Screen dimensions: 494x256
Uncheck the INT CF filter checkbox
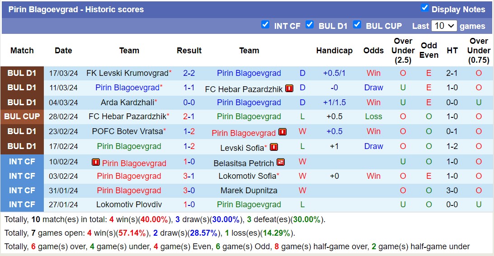pyautogui.click(x=265, y=25)
